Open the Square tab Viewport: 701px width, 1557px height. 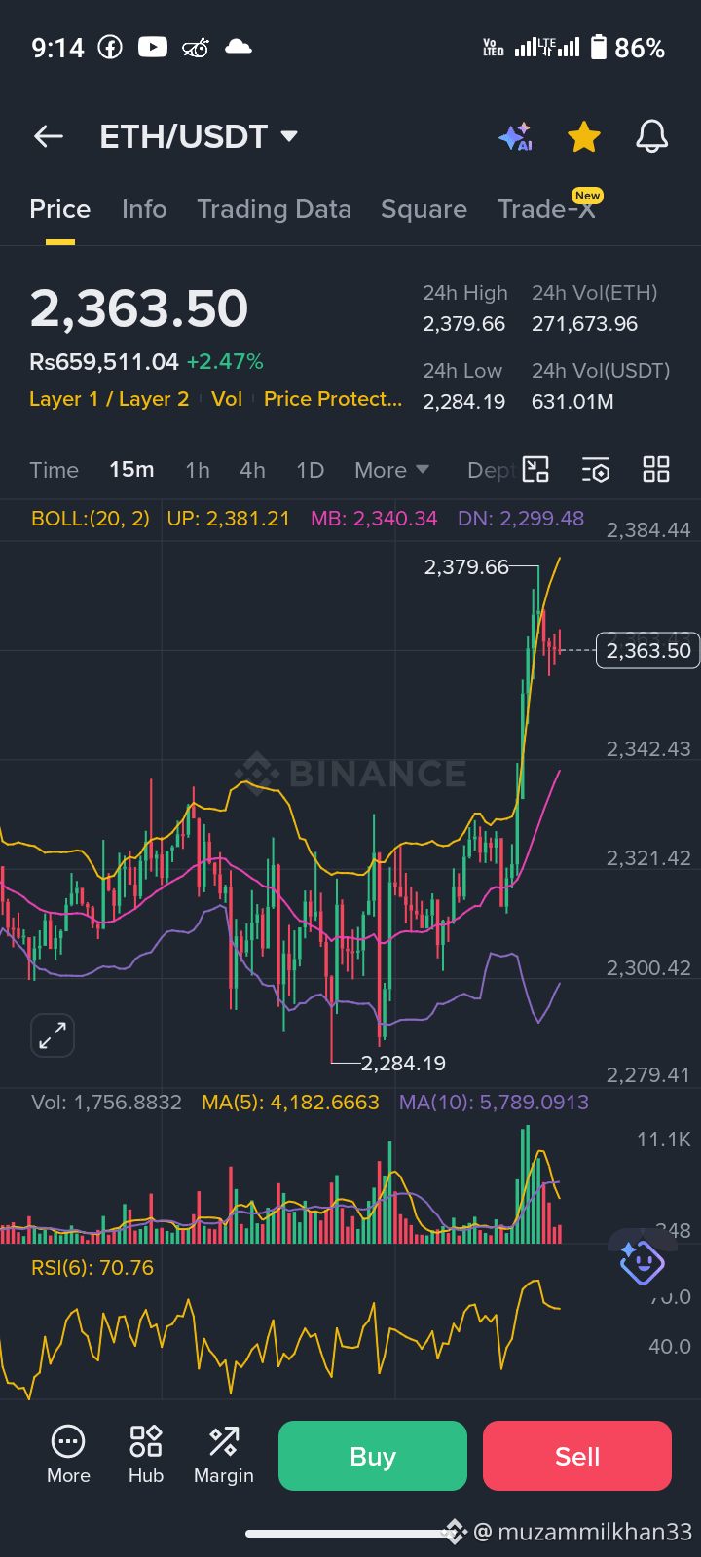click(424, 209)
